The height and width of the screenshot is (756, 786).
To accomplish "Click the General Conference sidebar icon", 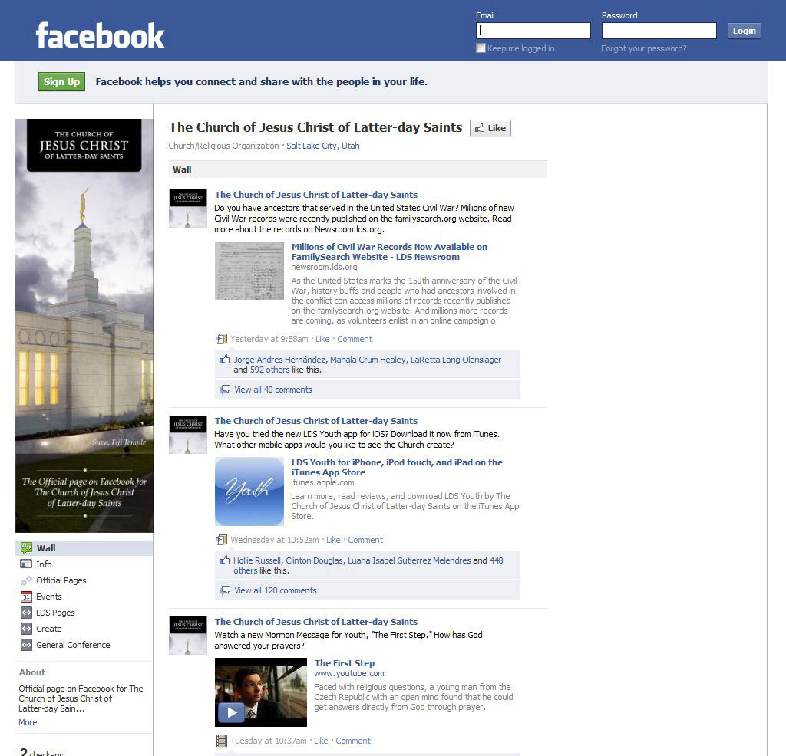I will click(x=26, y=645).
